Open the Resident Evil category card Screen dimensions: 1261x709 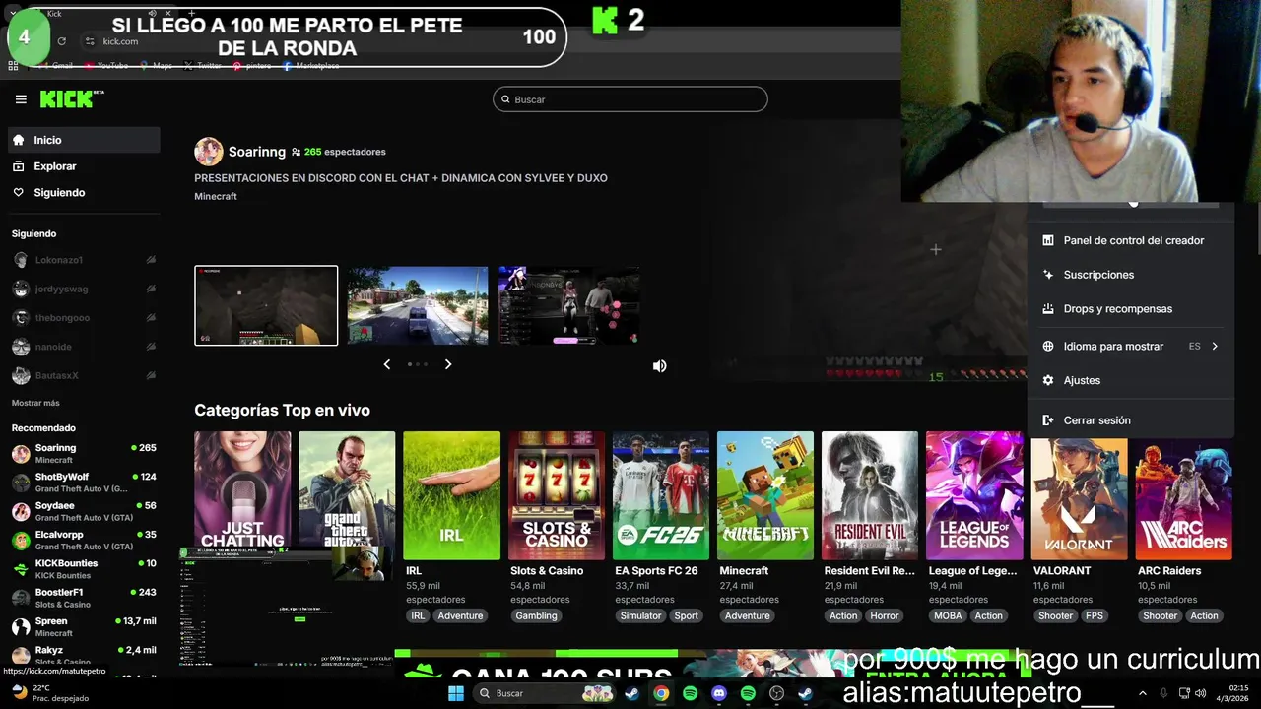click(x=870, y=495)
